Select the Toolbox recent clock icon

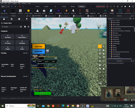coord(19,19)
